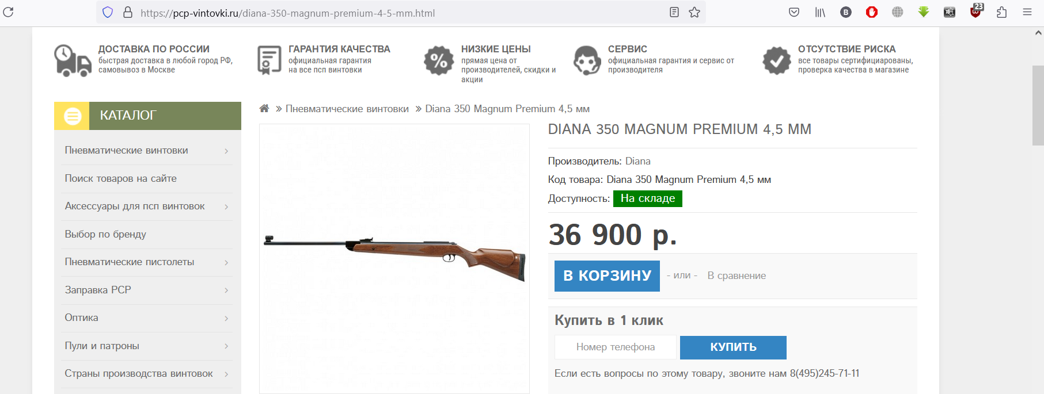Expand Аксессуары для псп винтовок submenu

click(226, 206)
